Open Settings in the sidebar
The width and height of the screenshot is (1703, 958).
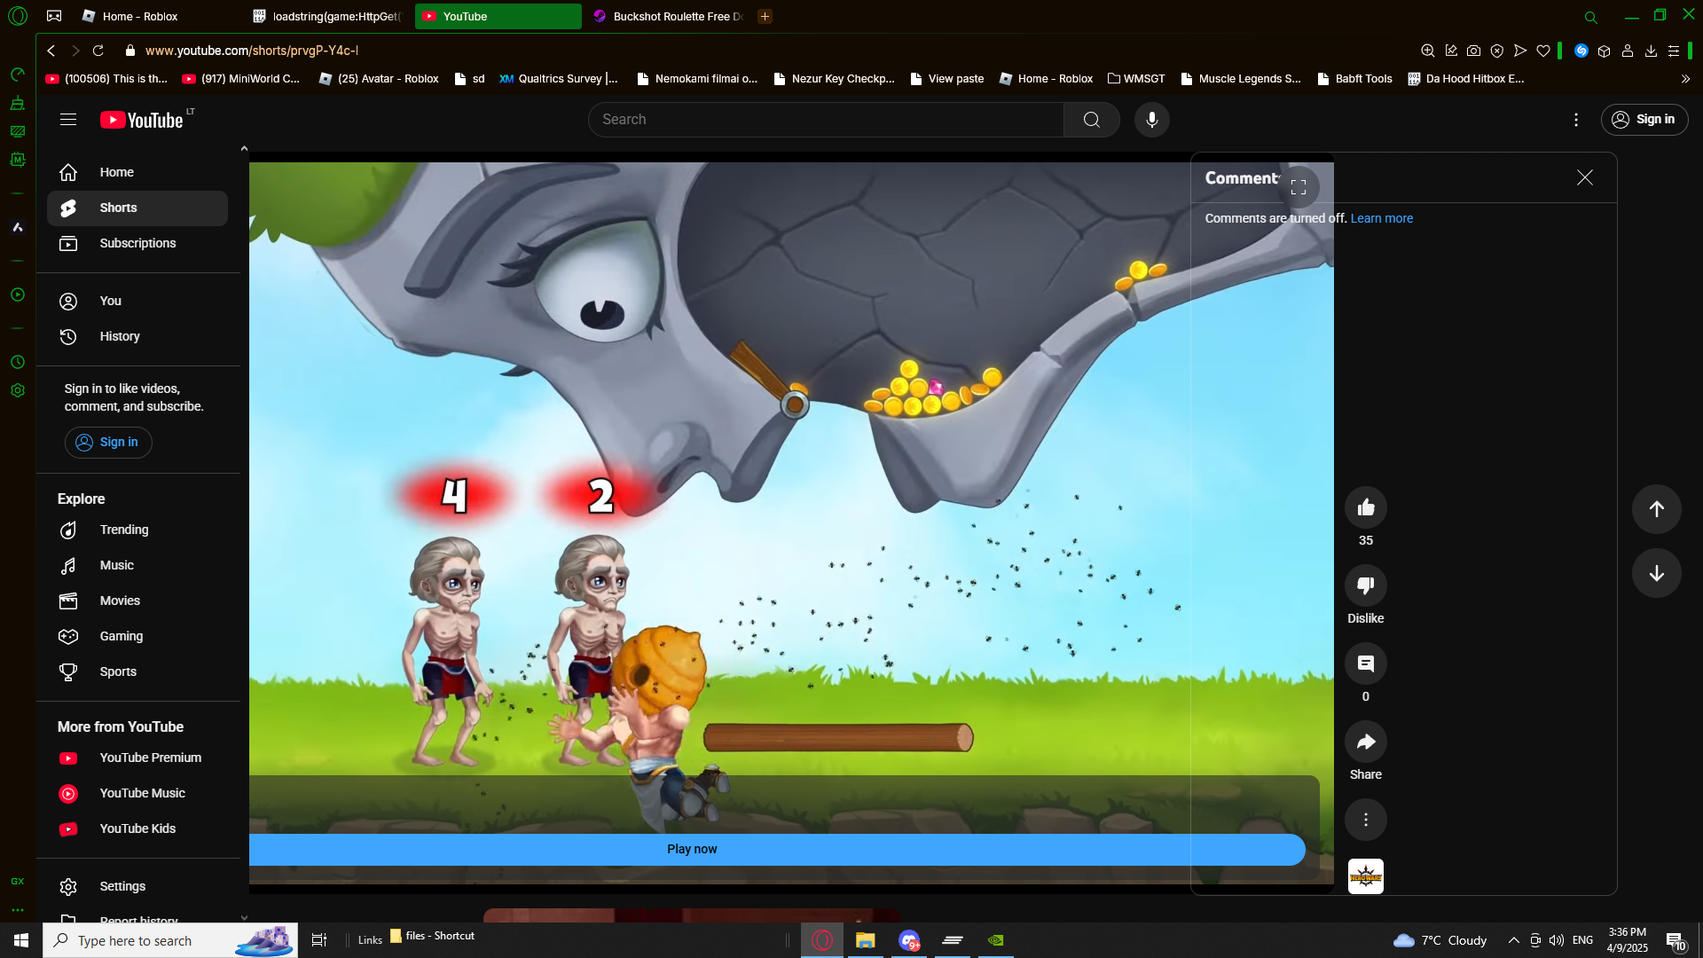137,886
